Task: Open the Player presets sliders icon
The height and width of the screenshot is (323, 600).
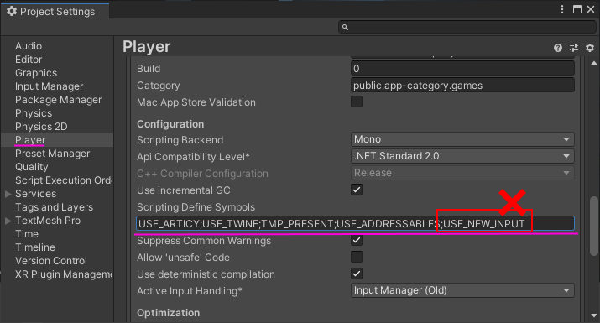Action: [574, 48]
